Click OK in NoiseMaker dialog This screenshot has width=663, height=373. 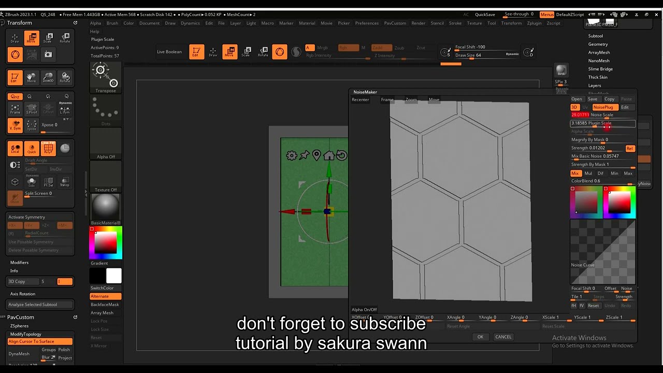(480, 337)
